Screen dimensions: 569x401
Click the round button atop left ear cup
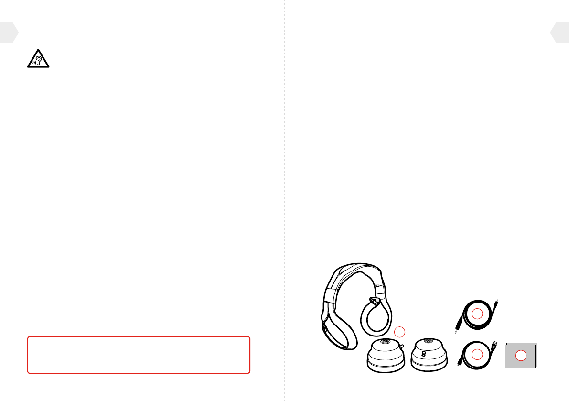click(386, 341)
